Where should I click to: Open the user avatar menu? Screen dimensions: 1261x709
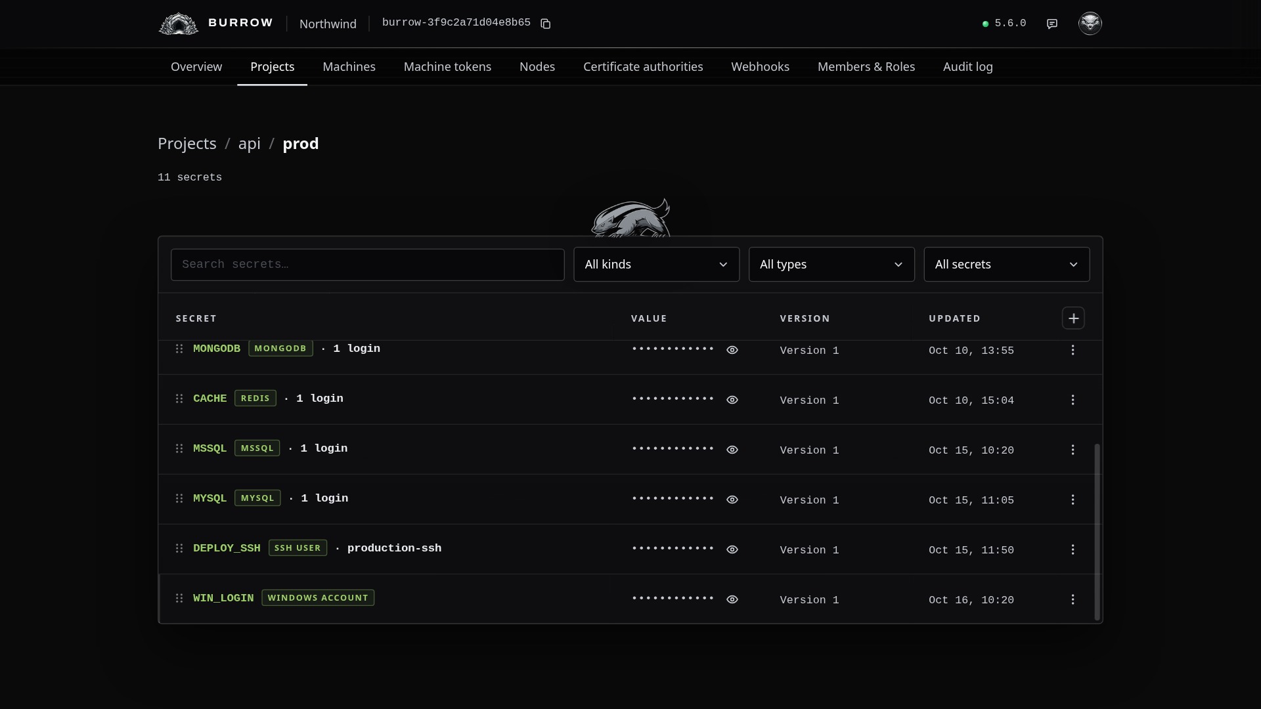coord(1090,24)
